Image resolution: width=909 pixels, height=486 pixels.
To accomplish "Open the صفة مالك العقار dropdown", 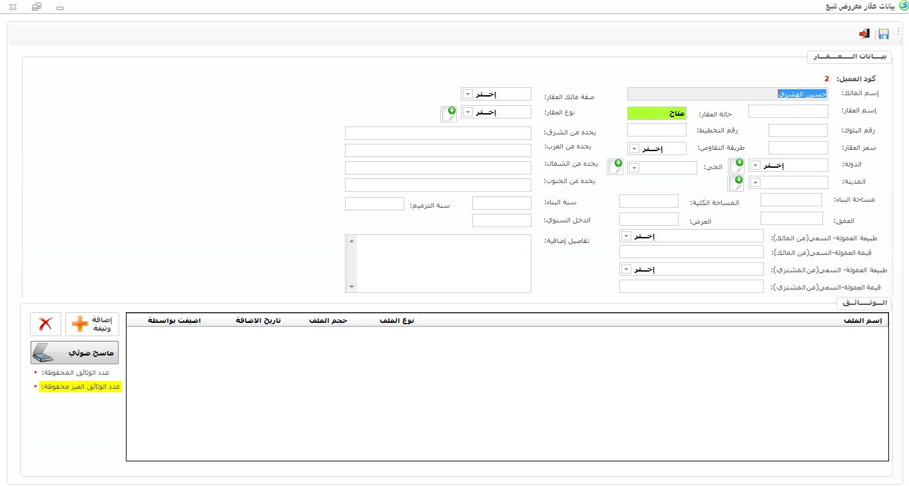I will (x=467, y=94).
